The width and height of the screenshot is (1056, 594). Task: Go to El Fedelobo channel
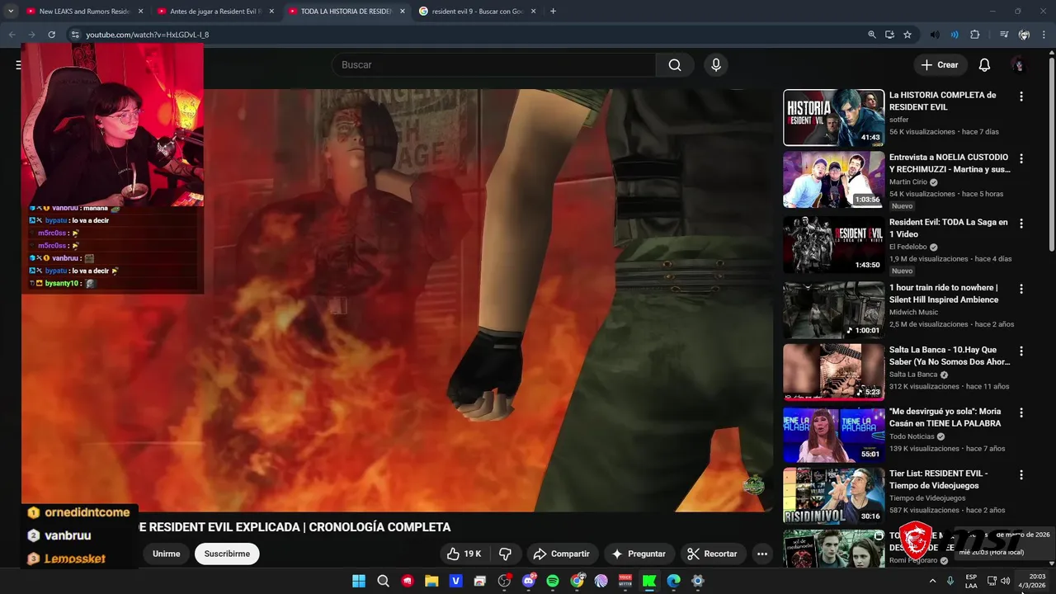tap(909, 247)
